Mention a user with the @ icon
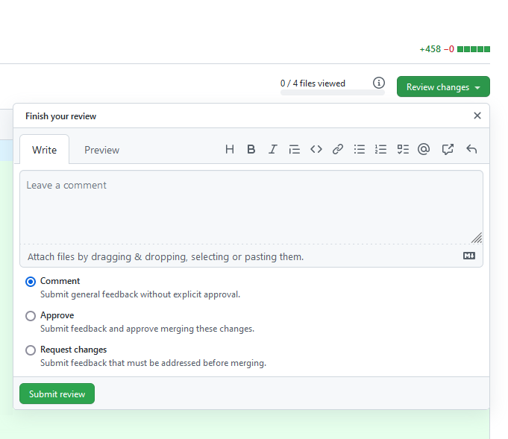 click(x=424, y=149)
